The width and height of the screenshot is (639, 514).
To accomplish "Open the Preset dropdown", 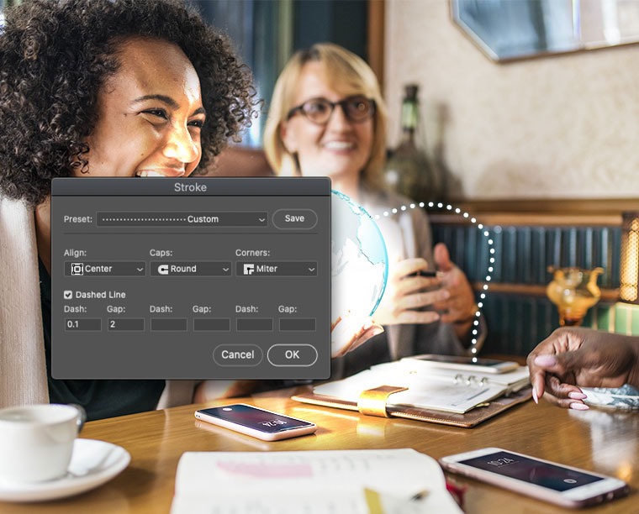I will click(182, 219).
